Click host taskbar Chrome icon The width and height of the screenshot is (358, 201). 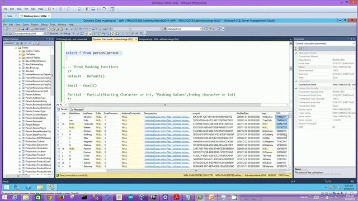pos(49,197)
